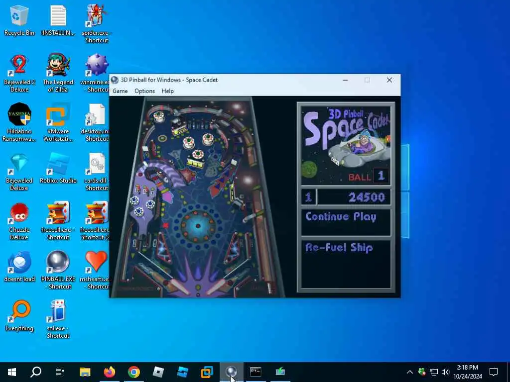
Task: Switch to Command Prompt on the taskbar
Action: pos(255,372)
